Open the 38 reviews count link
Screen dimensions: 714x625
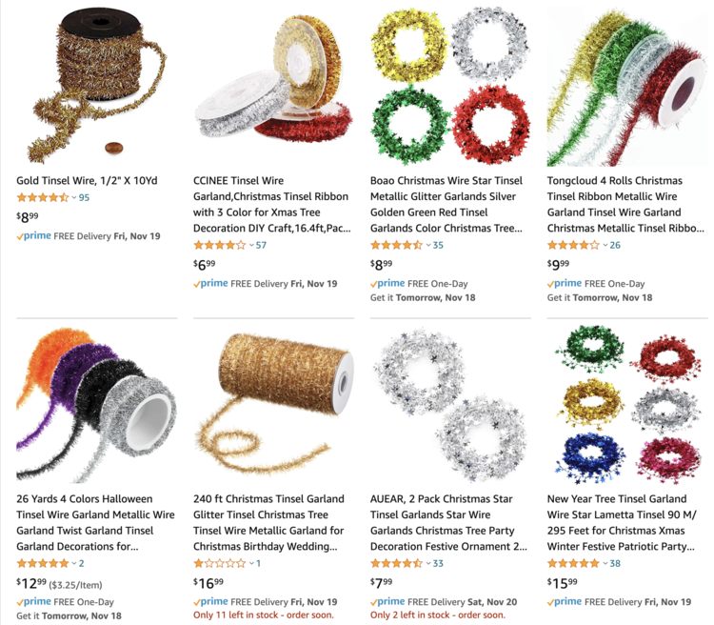click(x=615, y=563)
